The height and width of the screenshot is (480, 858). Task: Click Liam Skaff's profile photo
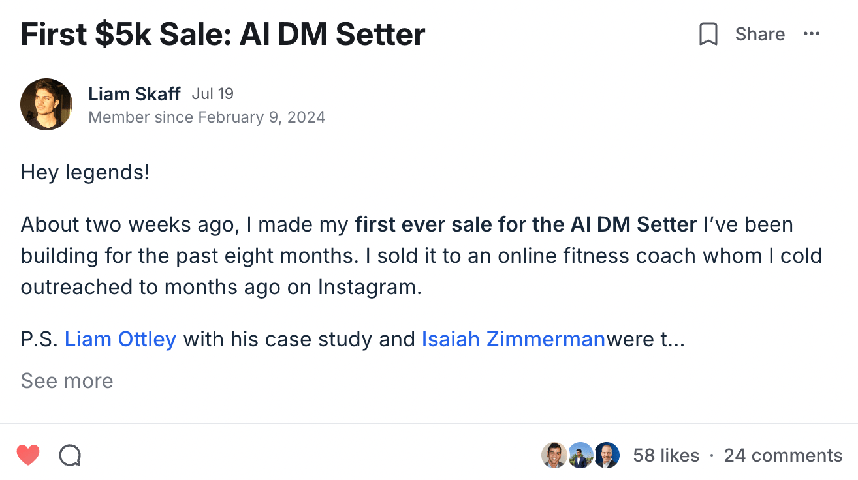pyautogui.click(x=46, y=104)
